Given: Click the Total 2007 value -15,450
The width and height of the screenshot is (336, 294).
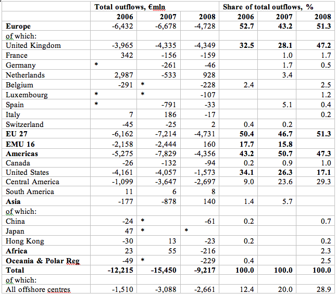Looking at the screenshot, I should [x=164, y=270].
